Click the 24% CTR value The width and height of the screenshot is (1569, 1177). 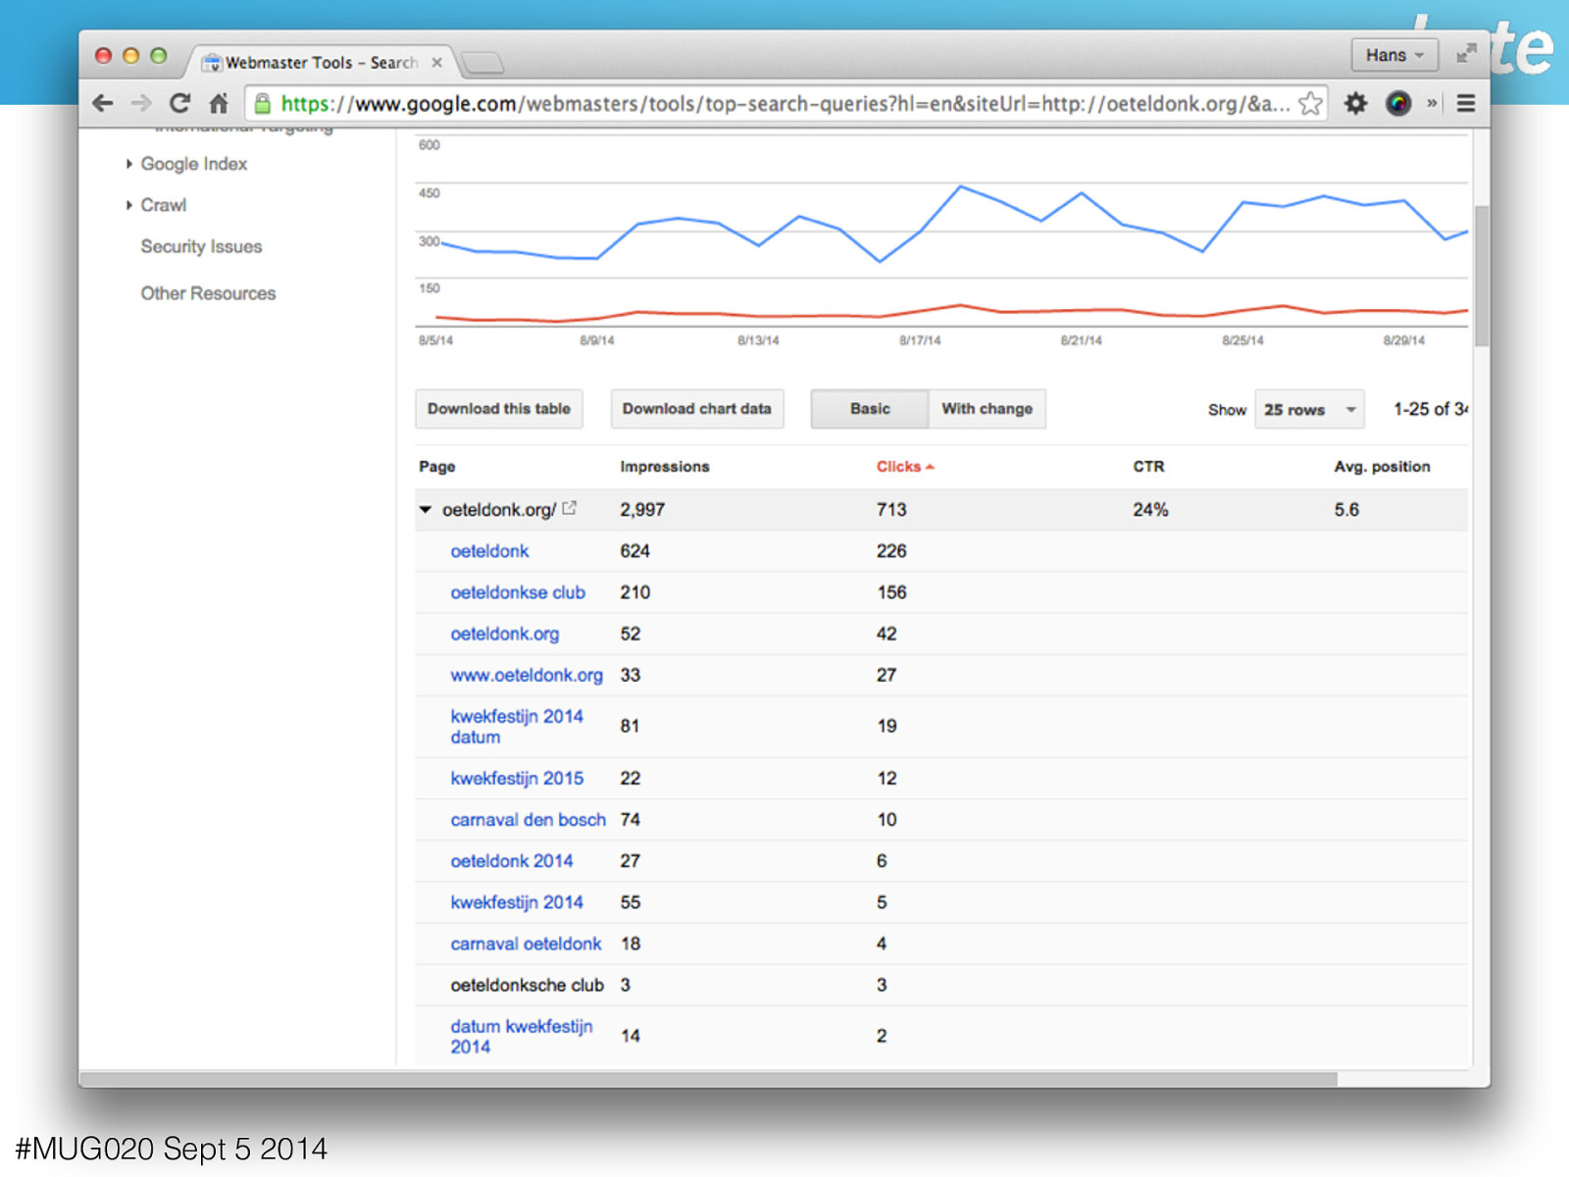click(x=1150, y=510)
